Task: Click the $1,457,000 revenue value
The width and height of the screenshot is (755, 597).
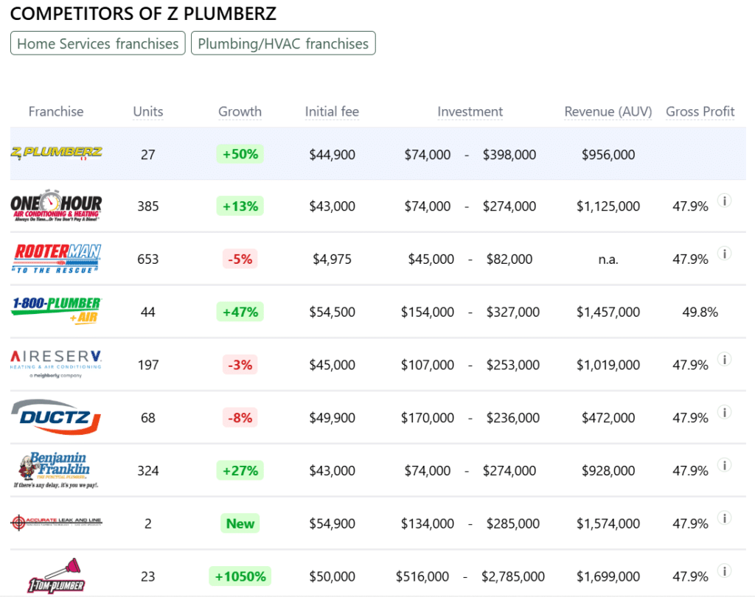Action: pos(608,312)
